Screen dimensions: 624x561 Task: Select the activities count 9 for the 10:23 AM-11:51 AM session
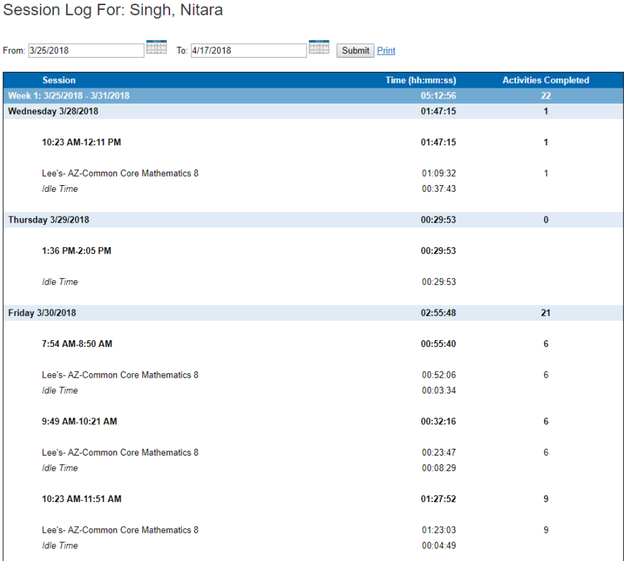[x=545, y=498]
